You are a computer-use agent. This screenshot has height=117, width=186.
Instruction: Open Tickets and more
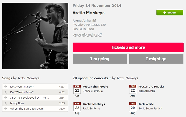(x=128, y=47)
